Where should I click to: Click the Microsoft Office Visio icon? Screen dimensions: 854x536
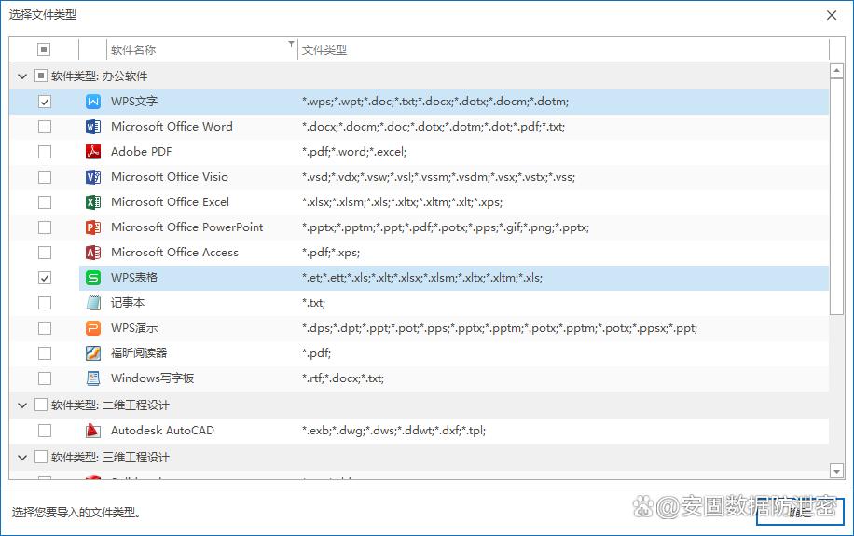93,177
